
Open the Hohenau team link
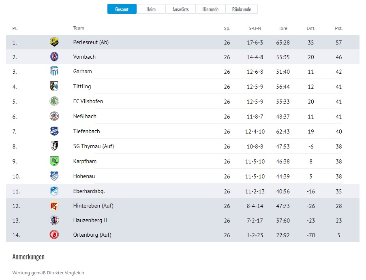click(x=84, y=176)
